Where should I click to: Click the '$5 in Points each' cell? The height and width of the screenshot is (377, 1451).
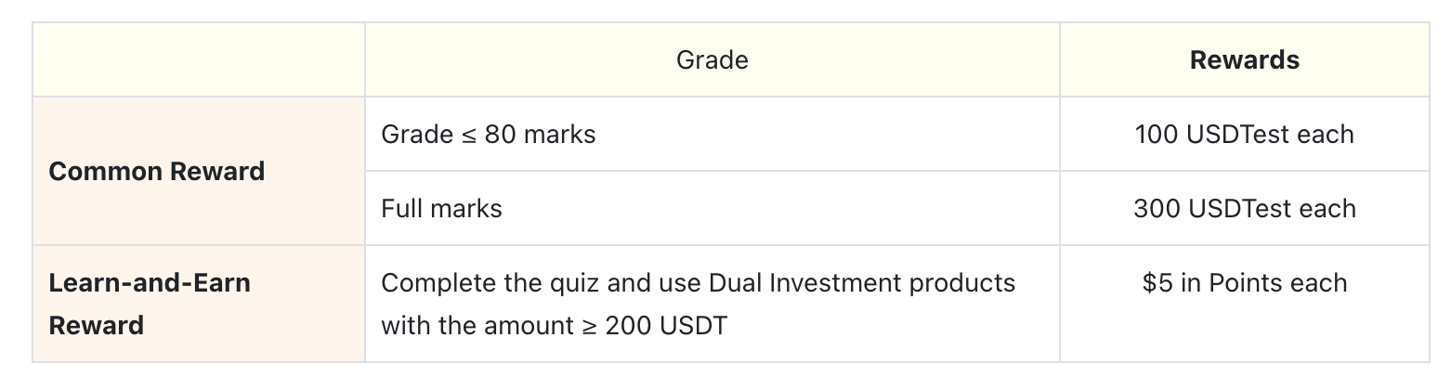(1244, 283)
